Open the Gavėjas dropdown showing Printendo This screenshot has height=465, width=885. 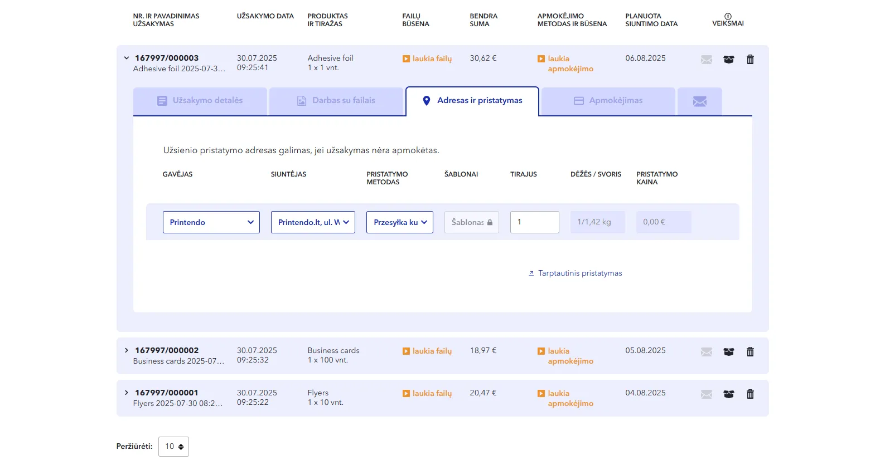coord(211,222)
